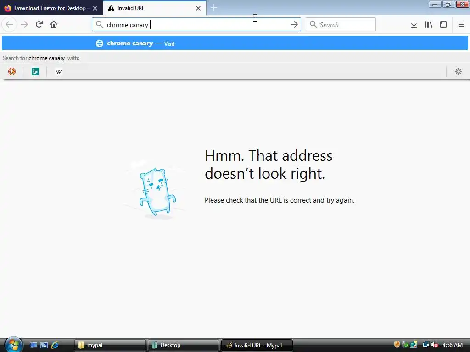The width and height of the screenshot is (470, 352).
Task: Reload the current page
Action: tap(39, 24)
